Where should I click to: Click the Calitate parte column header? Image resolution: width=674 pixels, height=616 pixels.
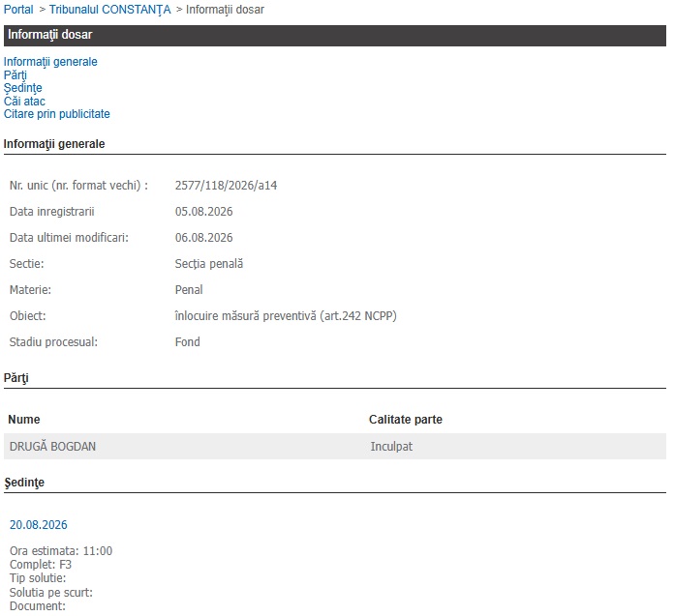pyautogui.click(x=406, y=420)
